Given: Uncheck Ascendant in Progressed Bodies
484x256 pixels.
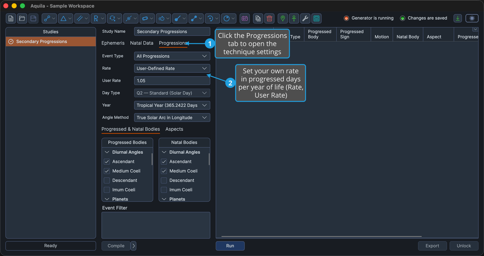Looking at the screenshot, I should click(107, 162).
